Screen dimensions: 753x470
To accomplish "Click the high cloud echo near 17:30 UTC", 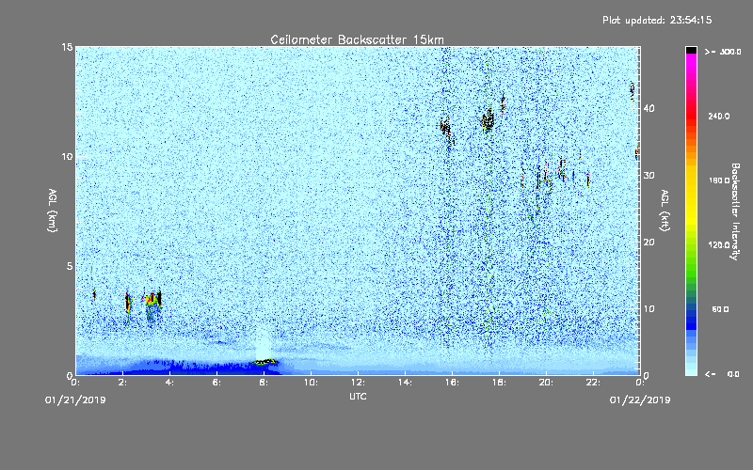I will coord(488,120).
